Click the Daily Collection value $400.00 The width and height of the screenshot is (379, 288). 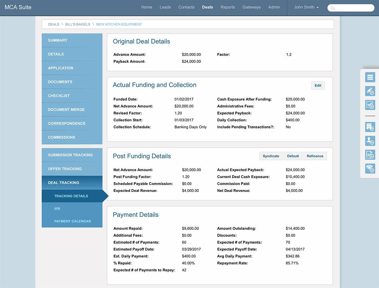(x=293, y=120)
